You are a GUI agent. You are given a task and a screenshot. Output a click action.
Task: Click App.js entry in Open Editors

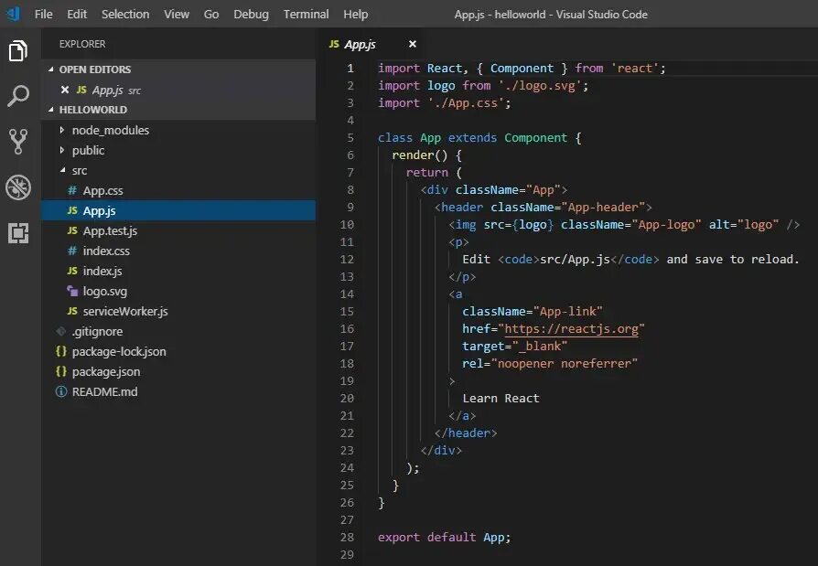tap(178, 90)
